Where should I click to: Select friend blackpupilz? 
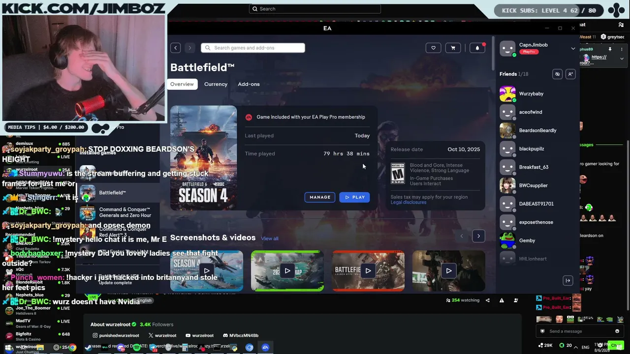point(536,148)
